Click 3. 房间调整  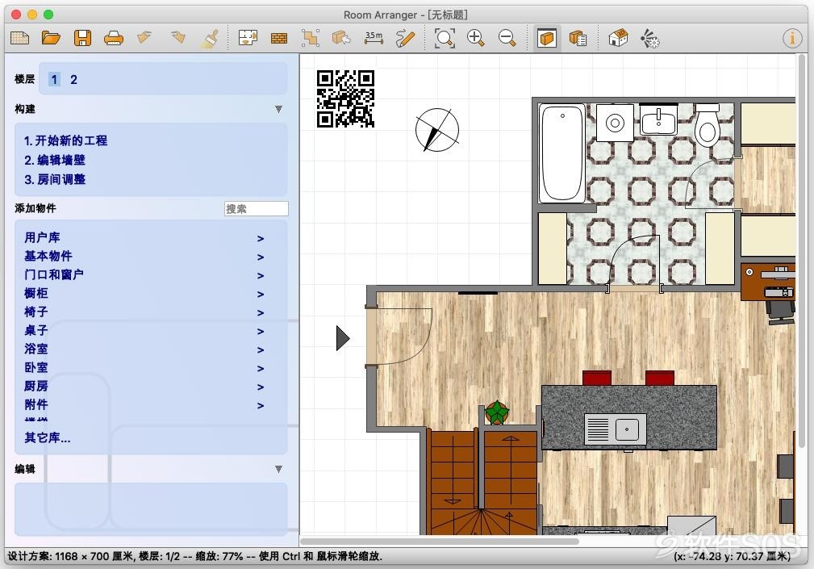55,180
